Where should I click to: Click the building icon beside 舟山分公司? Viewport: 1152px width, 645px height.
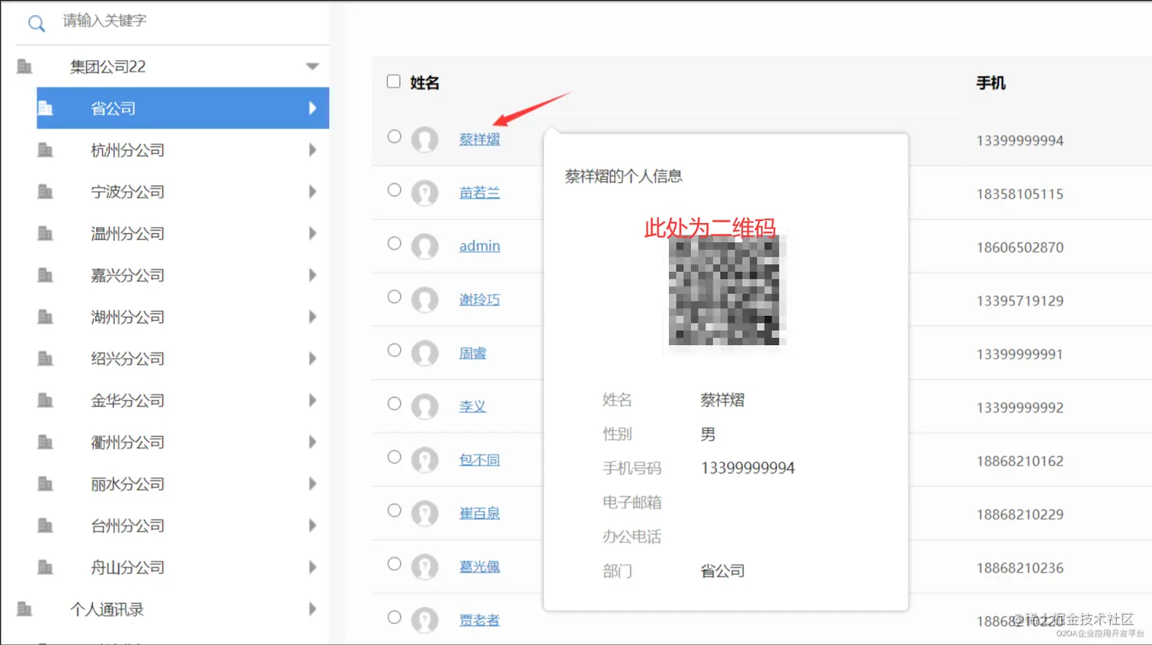point(47,567)
